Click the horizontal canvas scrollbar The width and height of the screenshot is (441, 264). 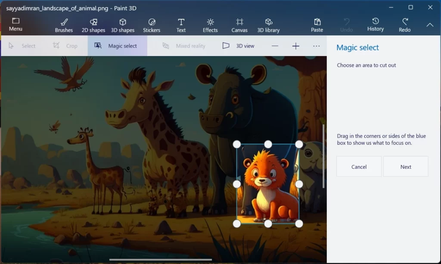pos(161,260)
